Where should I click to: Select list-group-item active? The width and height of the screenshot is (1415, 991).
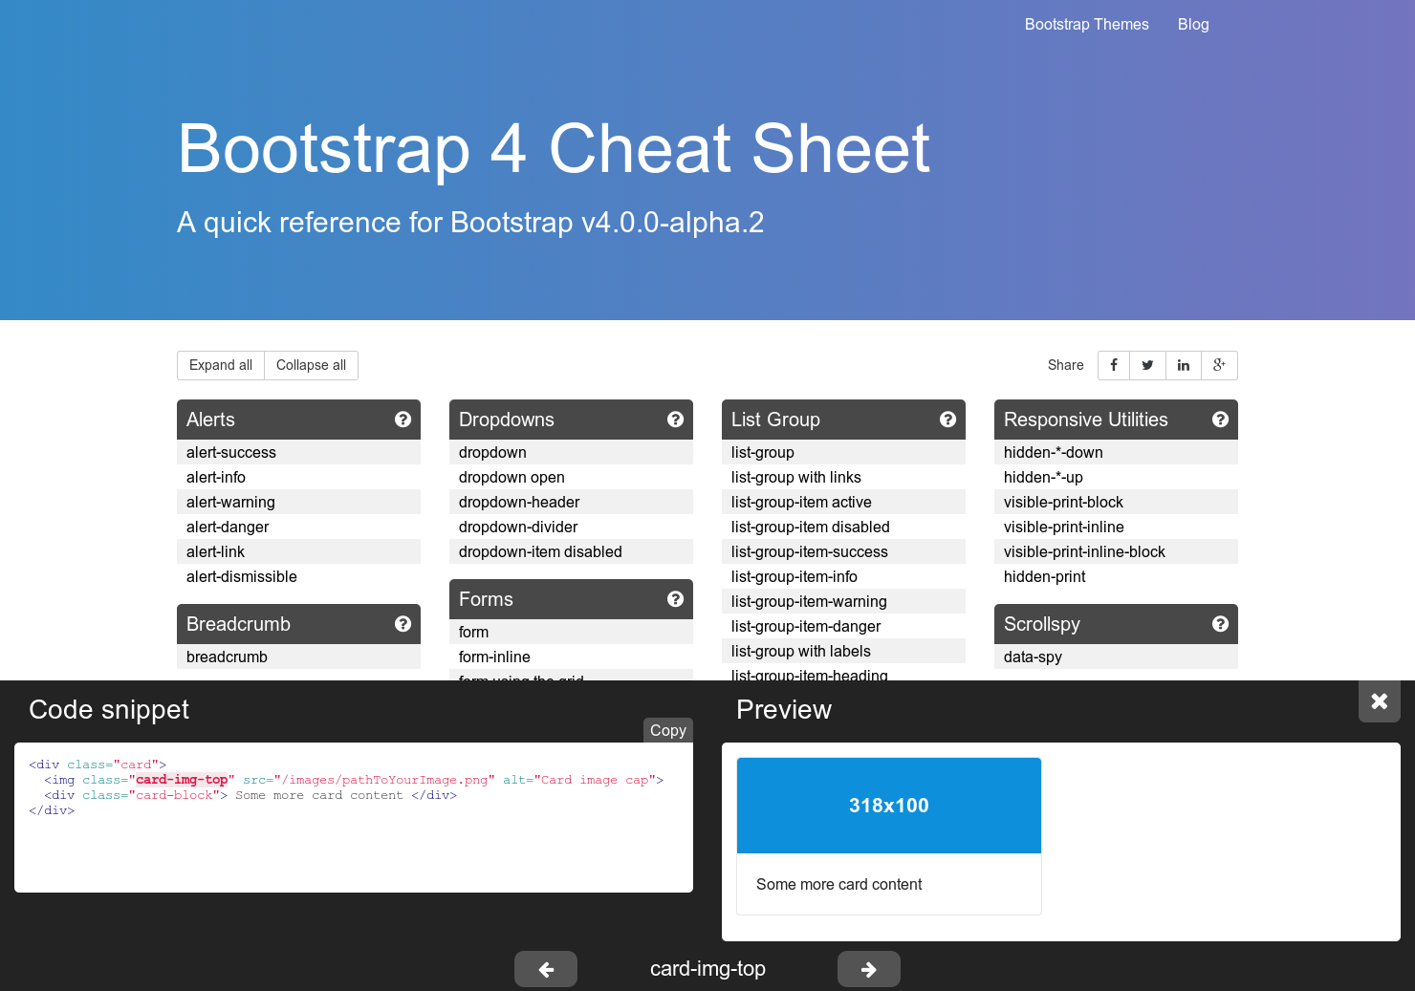[843, 502]
